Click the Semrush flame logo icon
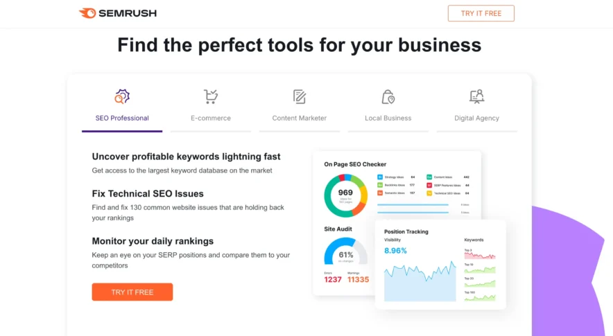 pyautogui.click(x=87, y=13)
